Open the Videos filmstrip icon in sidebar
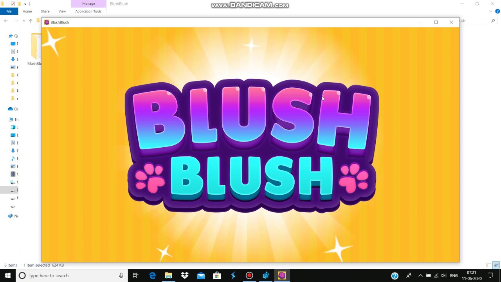The image size is (501, 282). (13, 174)
